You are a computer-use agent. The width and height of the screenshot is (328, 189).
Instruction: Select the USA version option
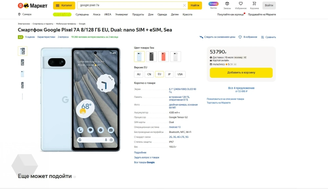click(180, 74)
